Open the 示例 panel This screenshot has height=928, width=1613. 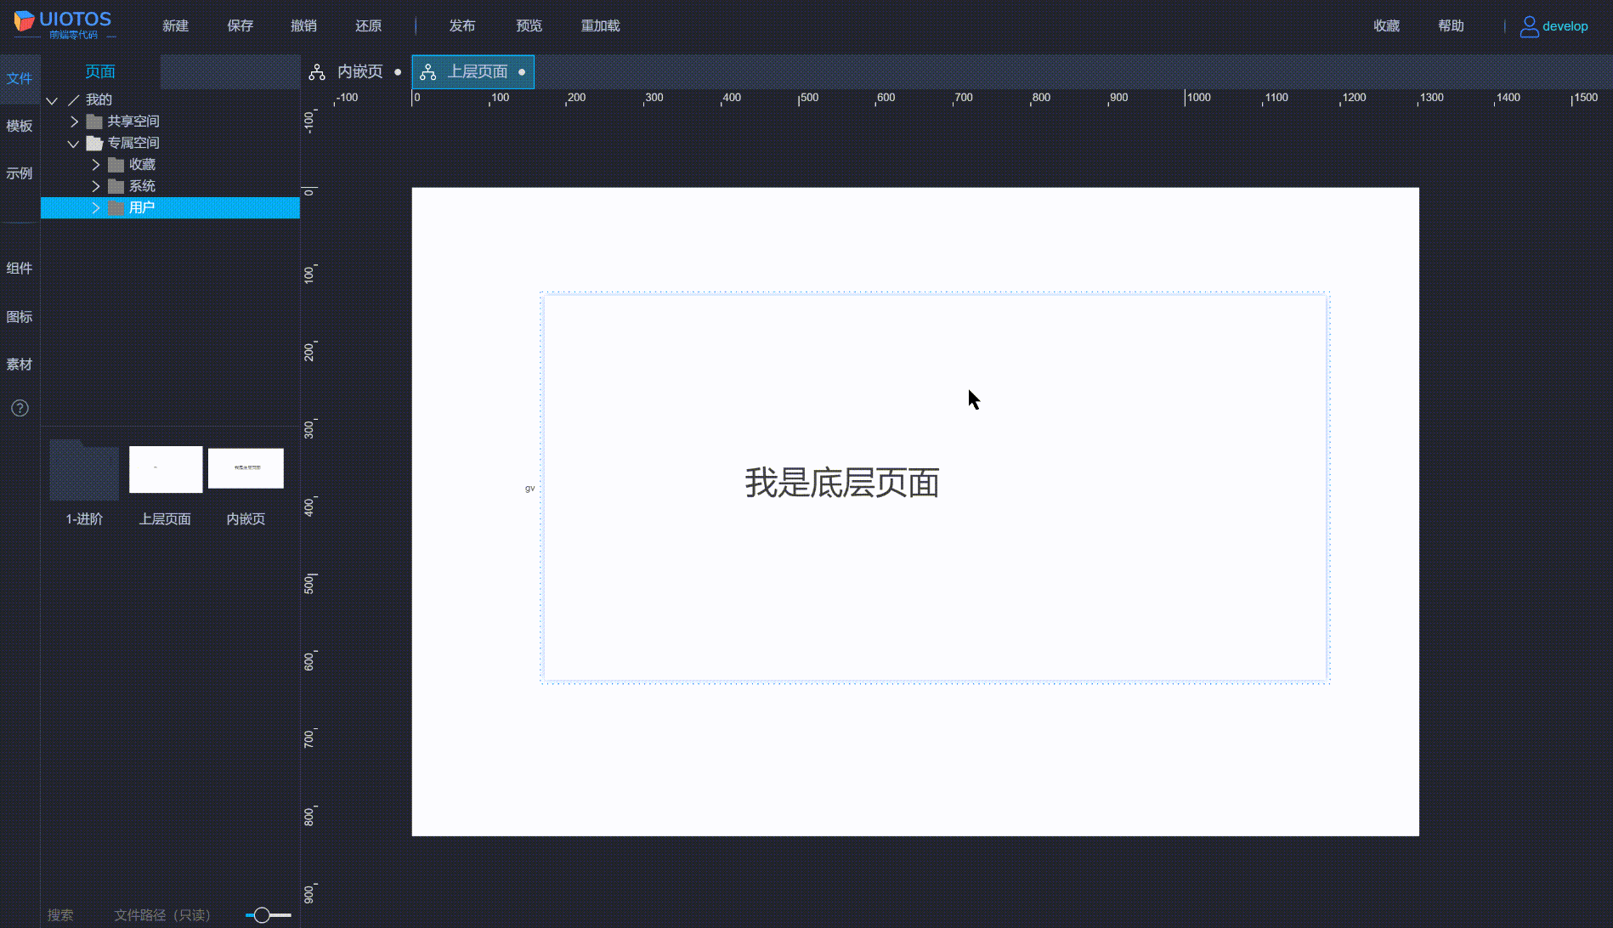coord(20,173)
